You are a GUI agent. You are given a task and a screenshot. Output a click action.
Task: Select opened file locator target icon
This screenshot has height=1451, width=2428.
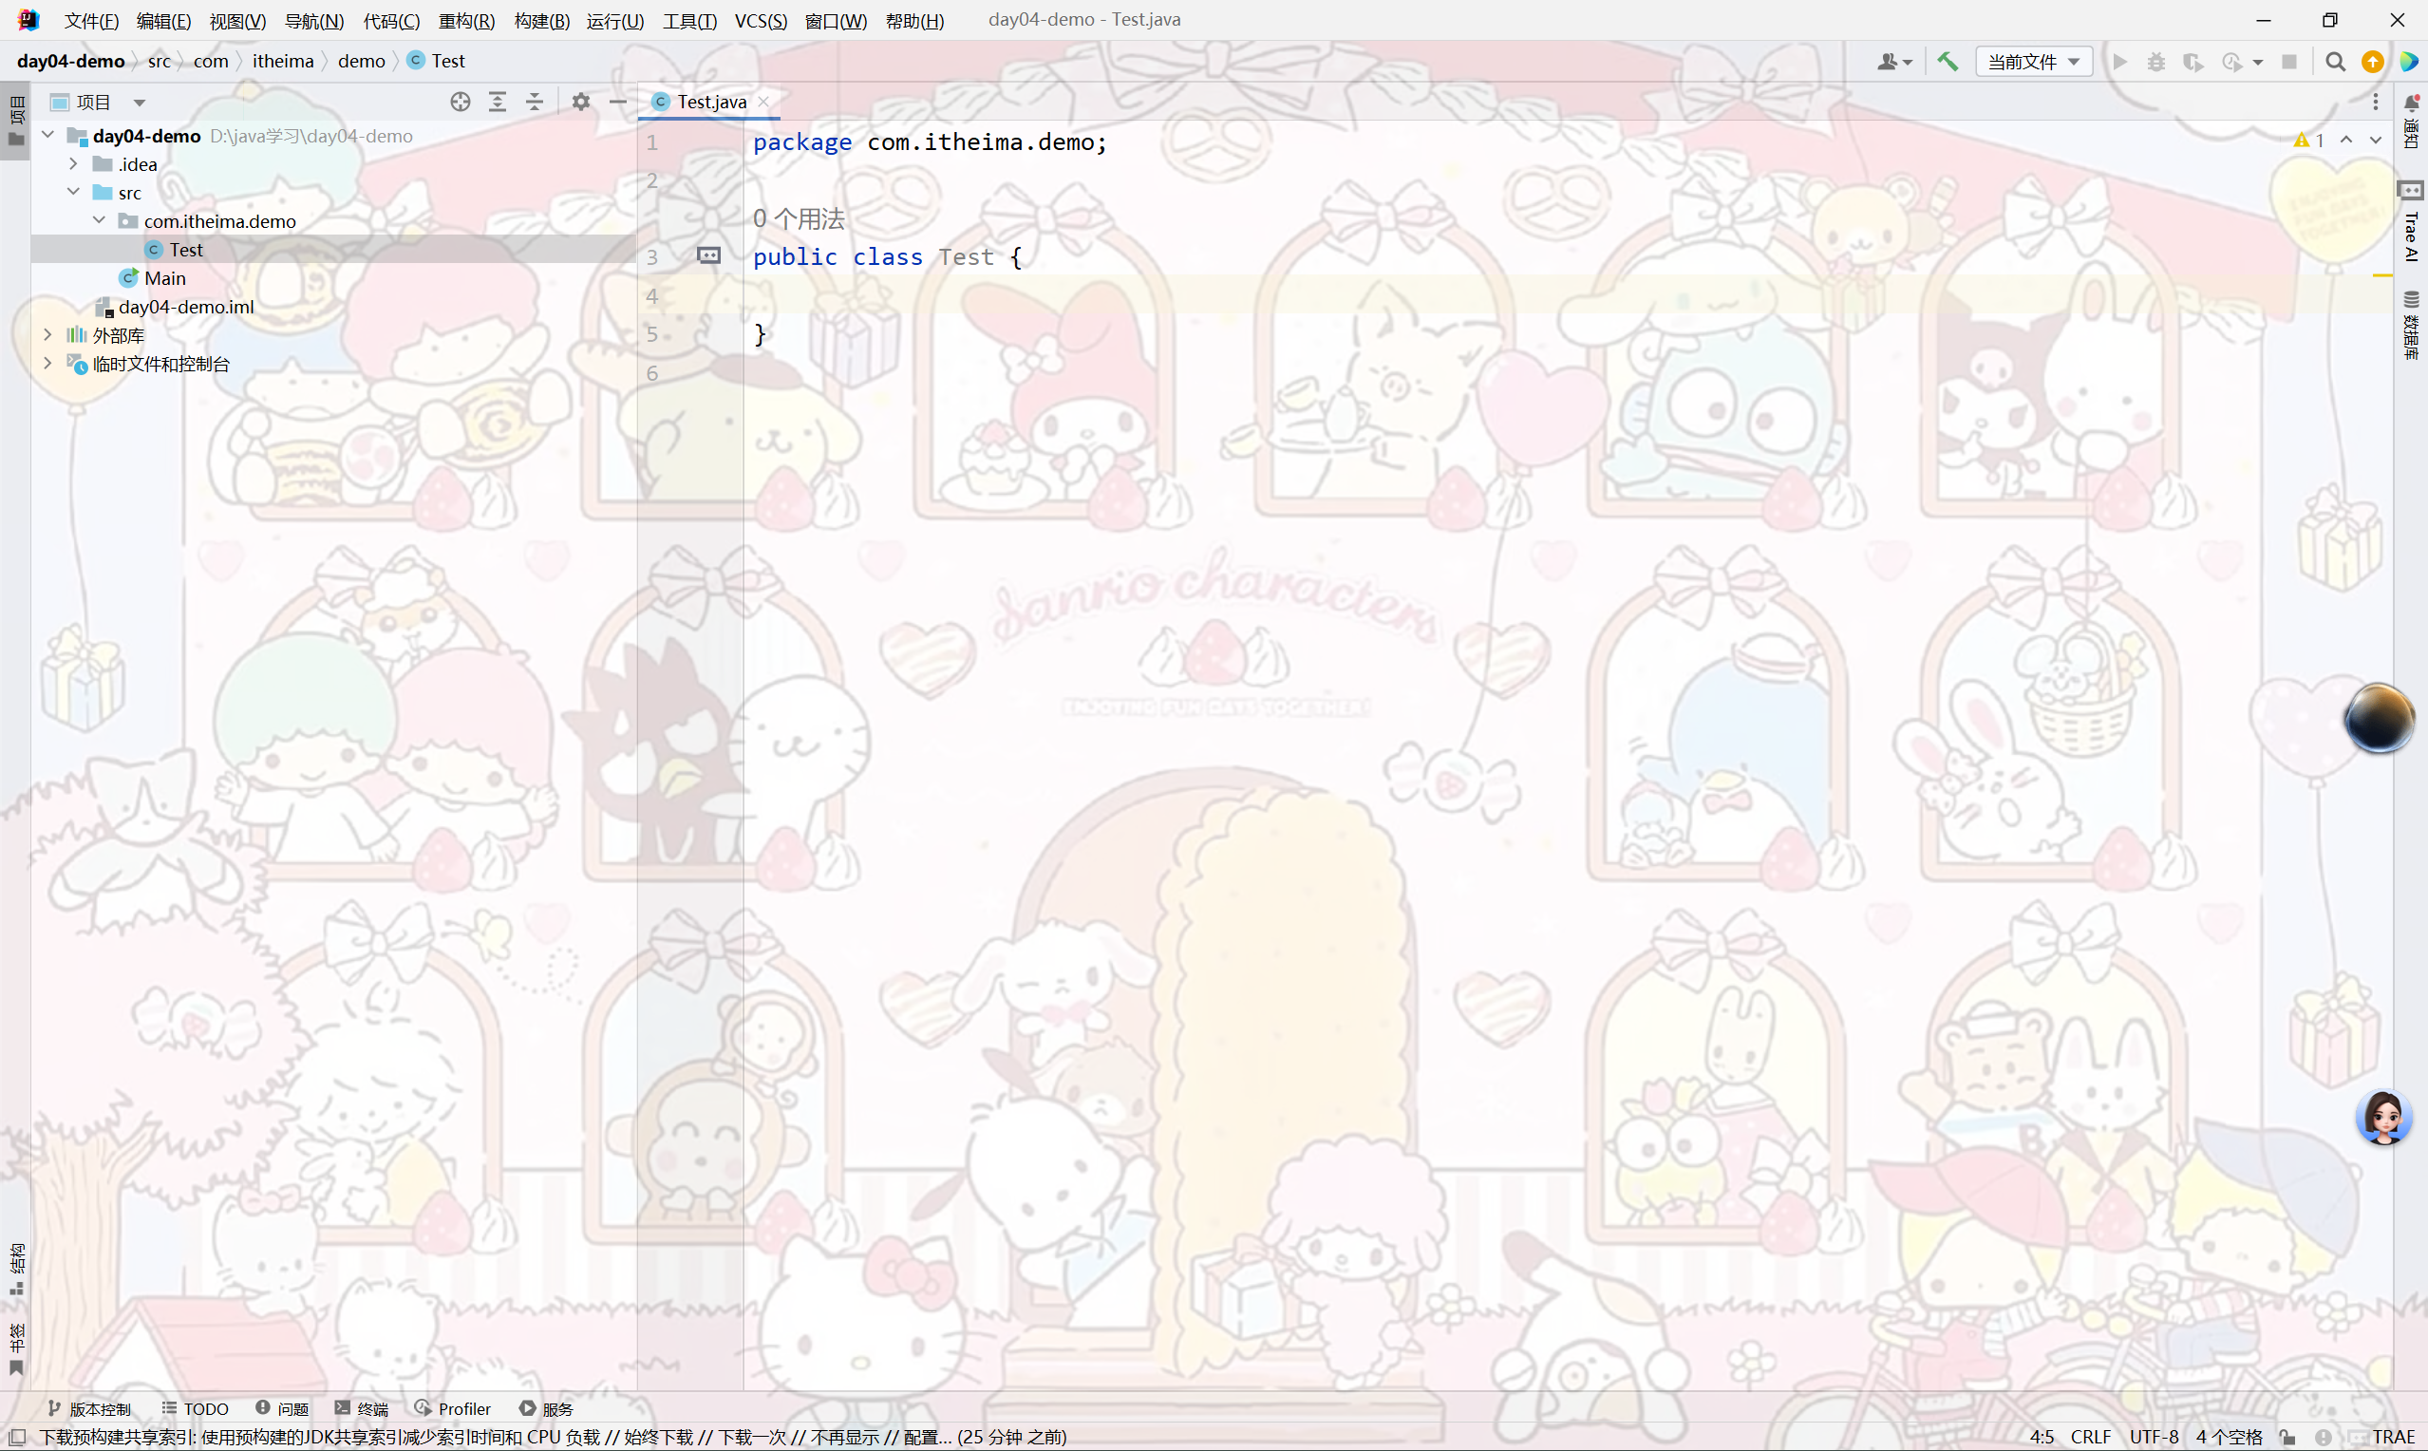[x=461, y=102]
